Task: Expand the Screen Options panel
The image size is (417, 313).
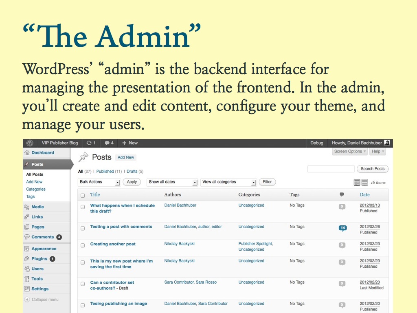Action: tap(350, 152)
